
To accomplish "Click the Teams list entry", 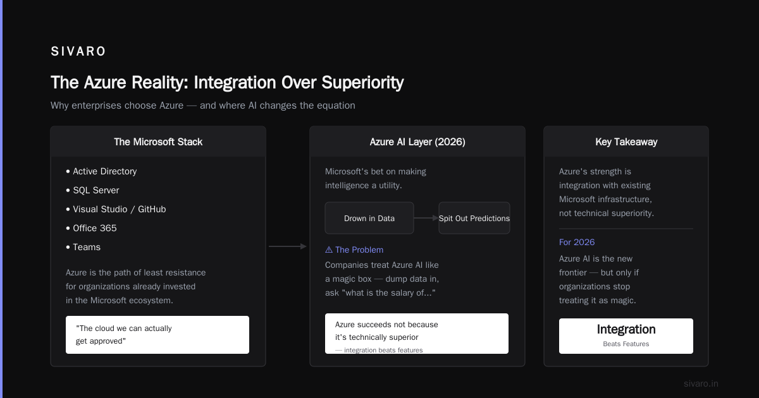I will 83,247.
